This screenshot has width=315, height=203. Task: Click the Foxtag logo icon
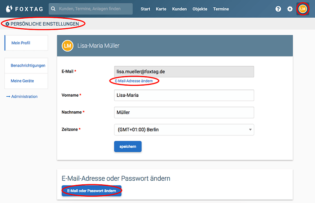(8, 9)
